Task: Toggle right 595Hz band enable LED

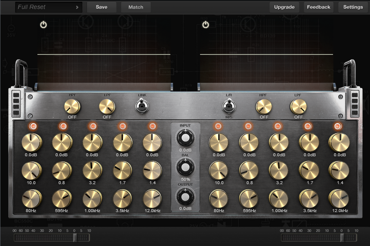Action: (x=248, y=126)
